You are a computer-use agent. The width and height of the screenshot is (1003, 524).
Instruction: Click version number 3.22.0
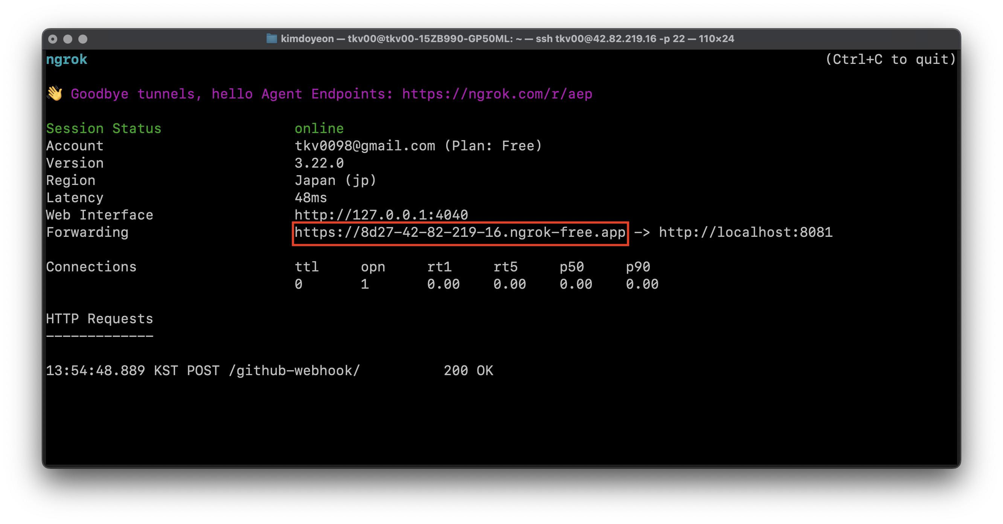click(319, 163)
